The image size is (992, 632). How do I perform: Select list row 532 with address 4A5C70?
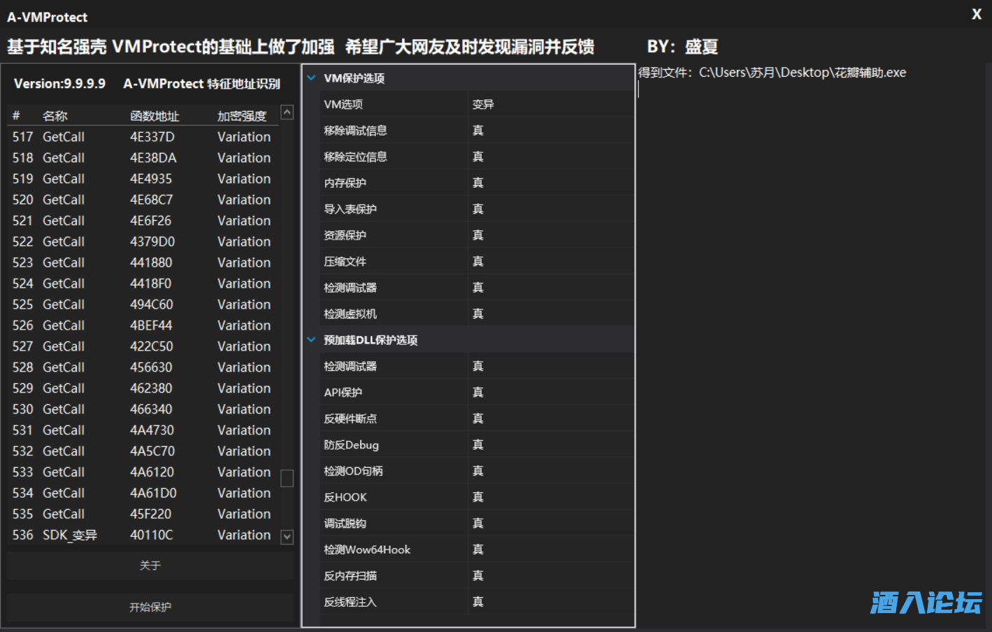point(143,451)
